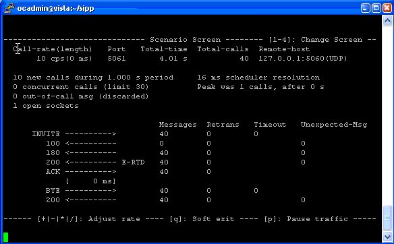394x244 pixels.
Task: Click '0 concurrent calls (limit 30)' line
Action: (x=81, y=87)
